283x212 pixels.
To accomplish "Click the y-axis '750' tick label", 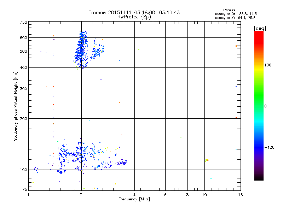I will (24, 22).
